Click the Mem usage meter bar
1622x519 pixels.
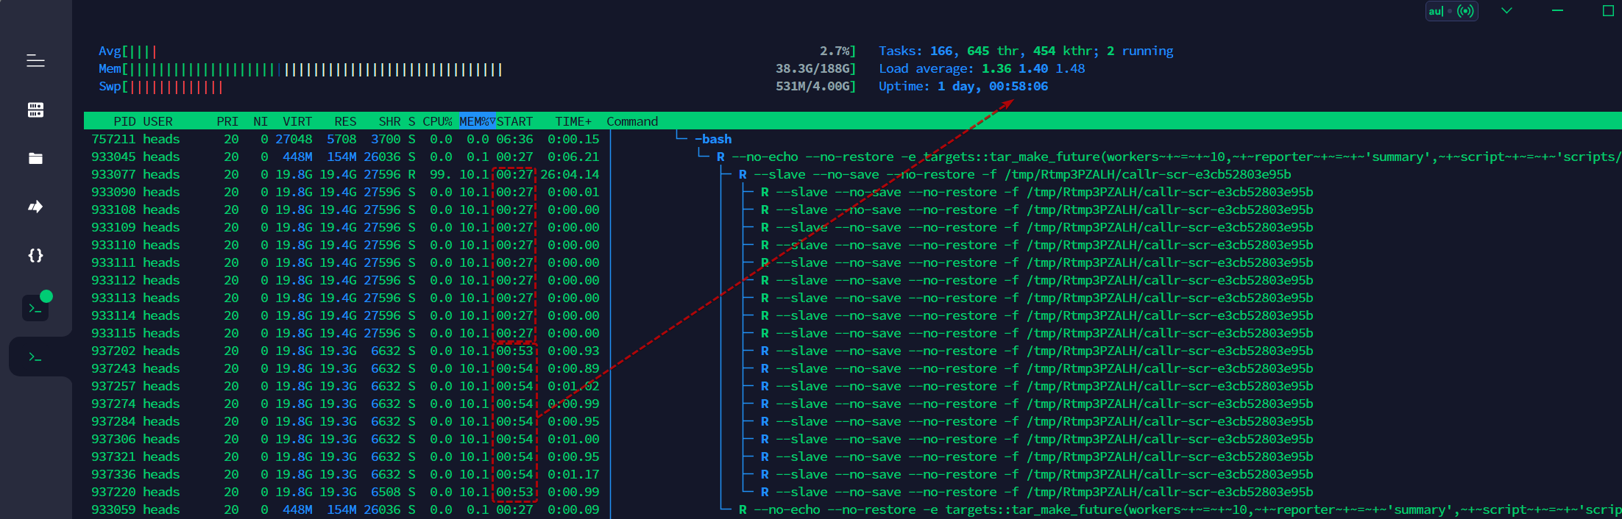click(478, 69)
